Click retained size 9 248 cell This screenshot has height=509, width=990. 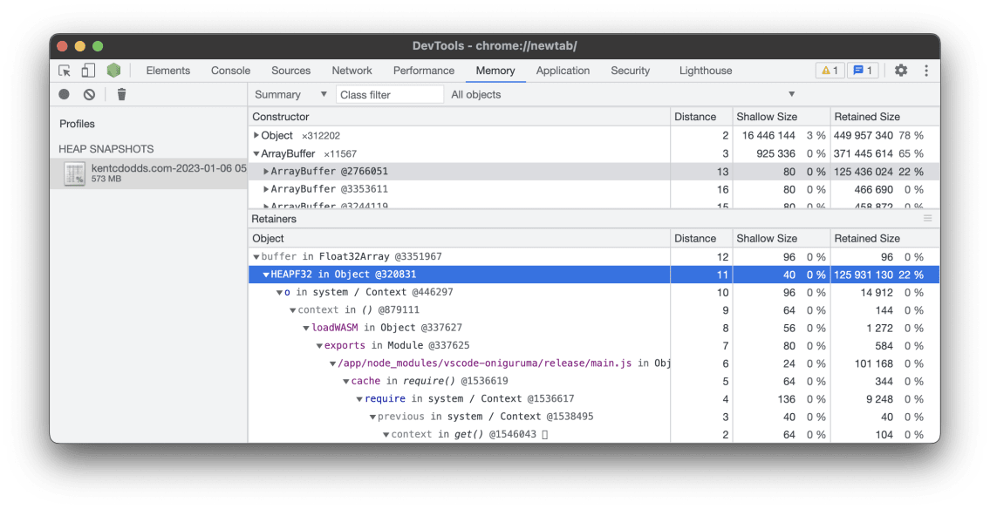pos(879,398)
